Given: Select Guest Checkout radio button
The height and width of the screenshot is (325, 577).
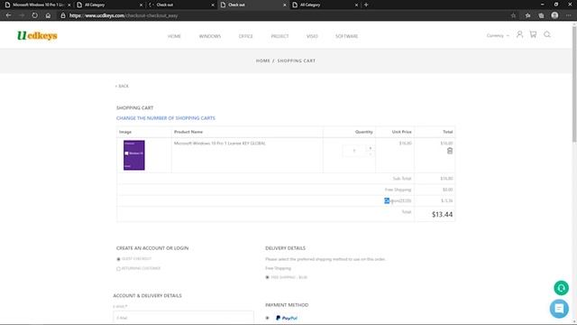Looking at the screenshot, I should click(x=118, y=259).
